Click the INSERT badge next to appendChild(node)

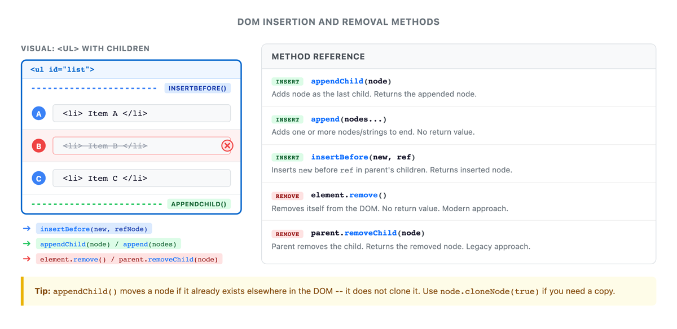pyautogui.click(x=287, y=82)
